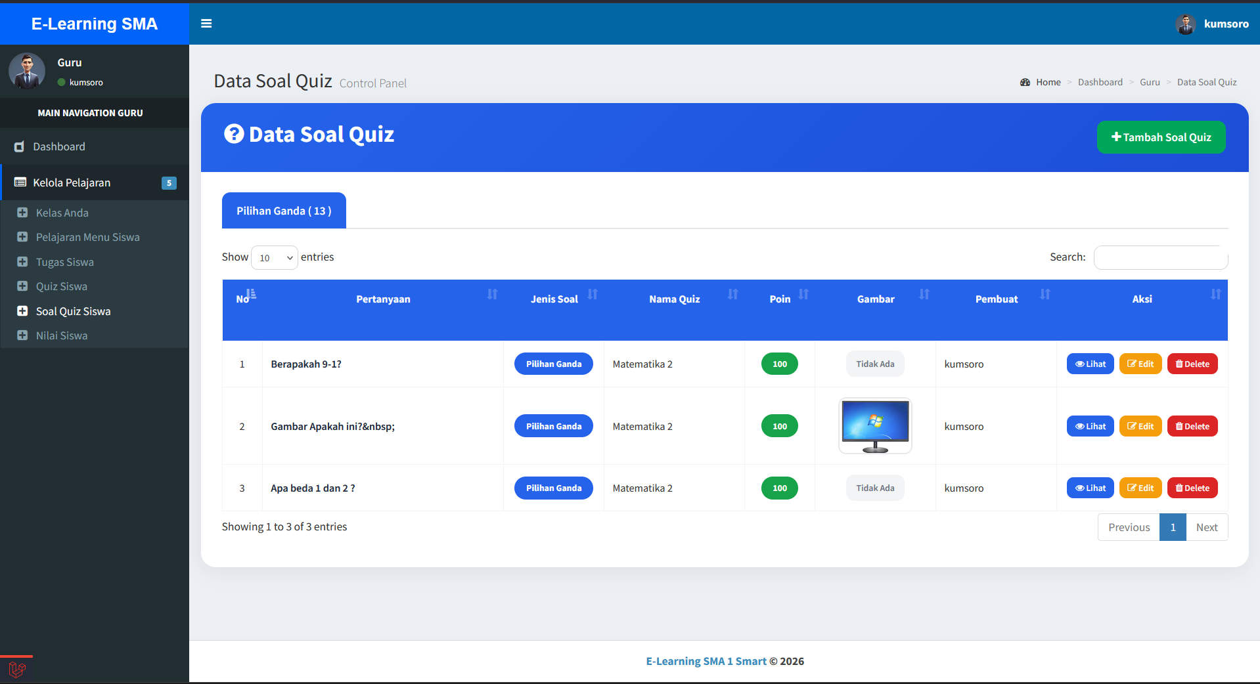Click the Tidak Ada badge for Berapakah 9-1?

pyautogui.click(x=875, y=364)
